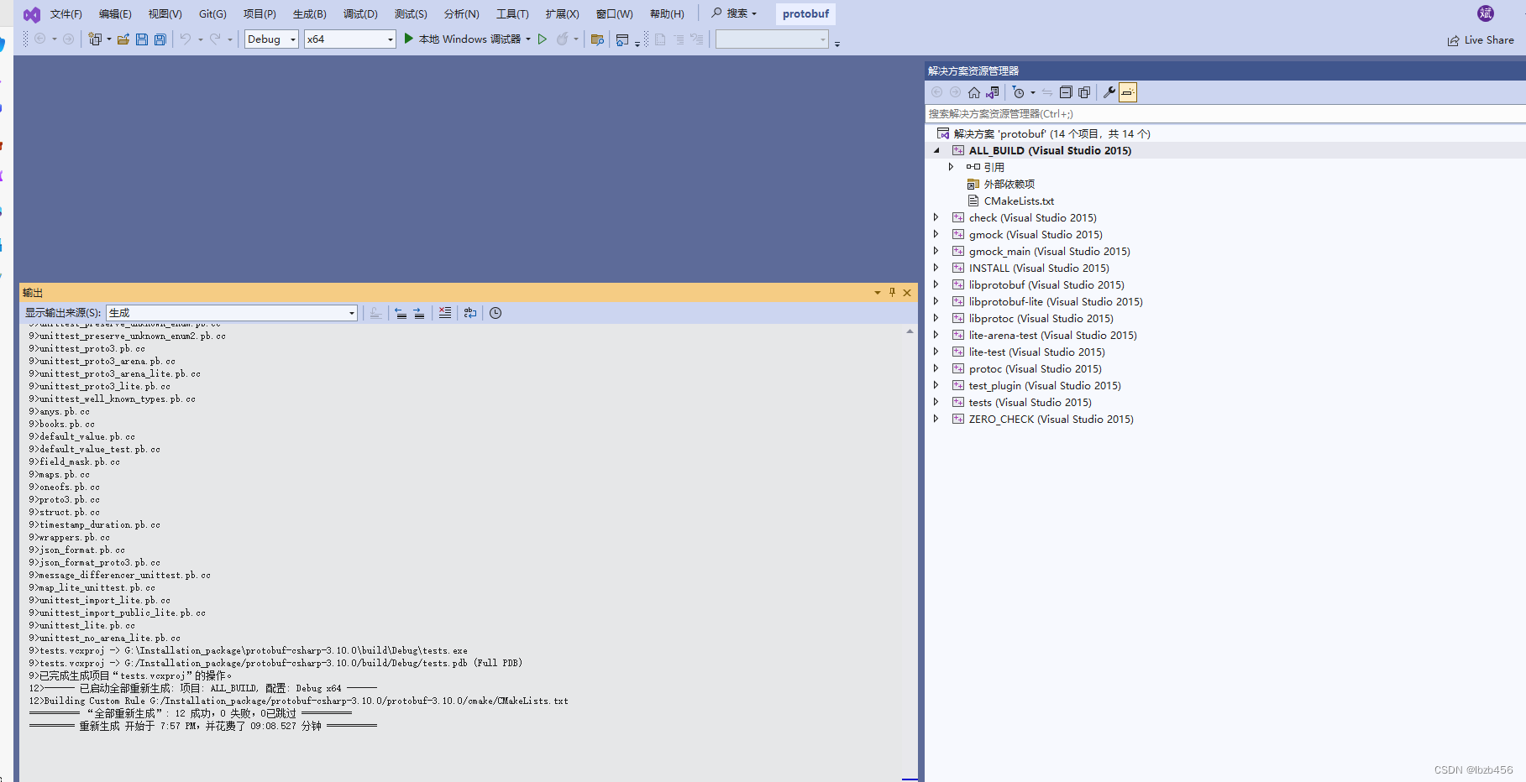Select the lite-arena-test project
The width and height of the screenshot is (1526, 782).
pos(1052,335)
